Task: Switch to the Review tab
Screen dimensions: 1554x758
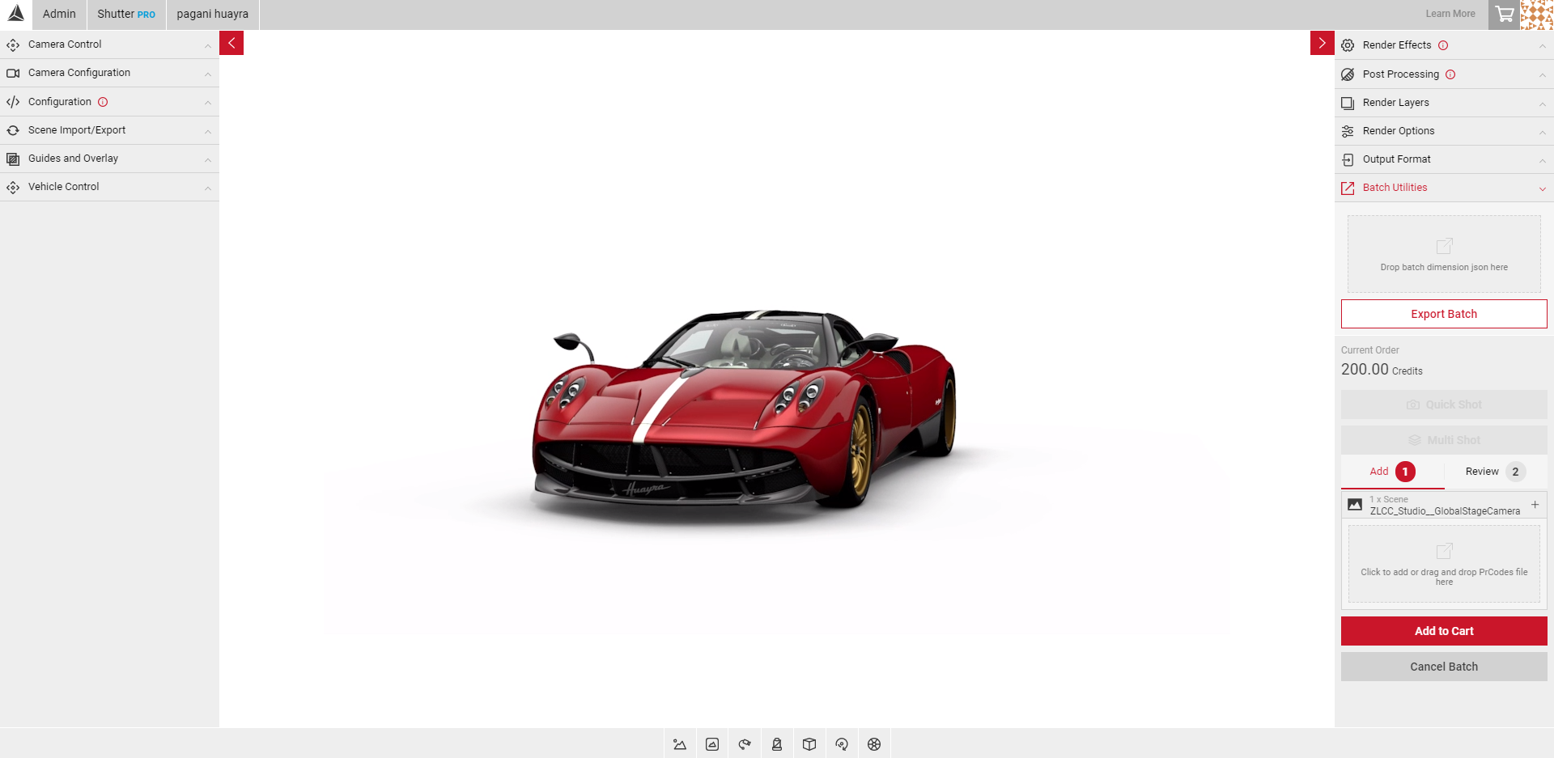Action: (1496, 472)
